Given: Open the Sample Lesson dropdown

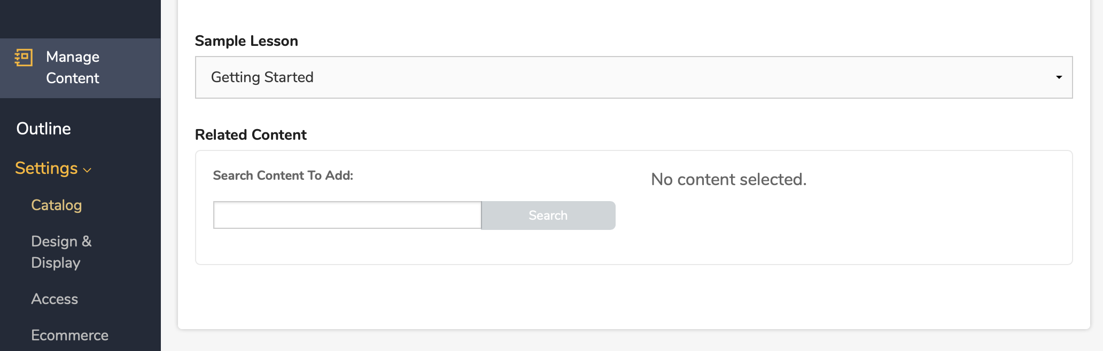Looking at the screenshot, I should (x=634, y=77).
